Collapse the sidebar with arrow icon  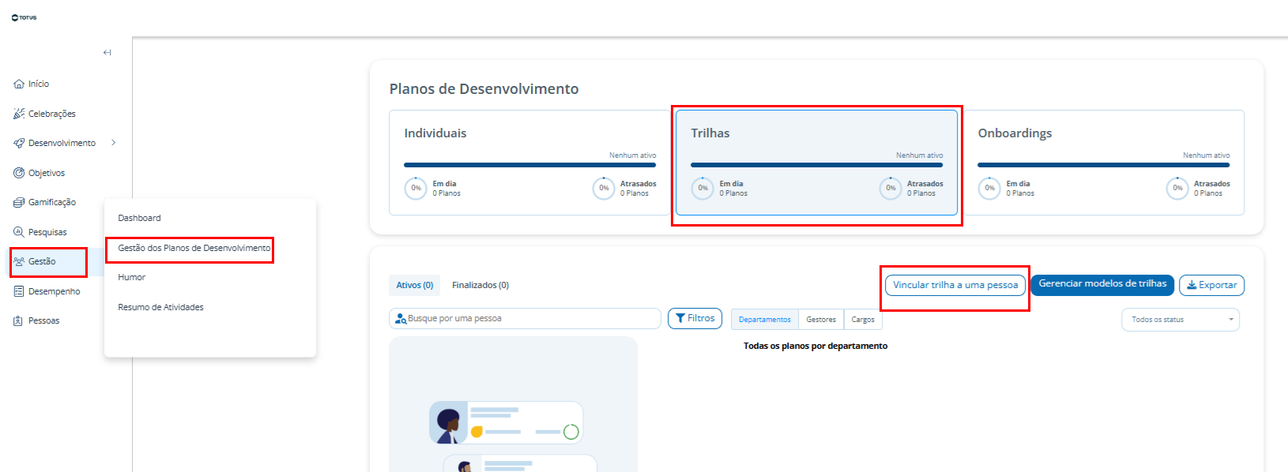pyautogui.click(x=107, y=53)
